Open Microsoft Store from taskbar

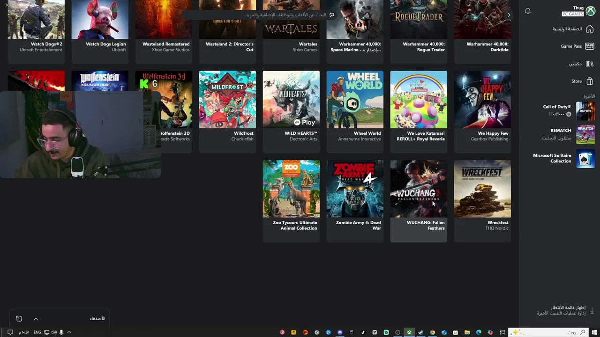(455, 332)
